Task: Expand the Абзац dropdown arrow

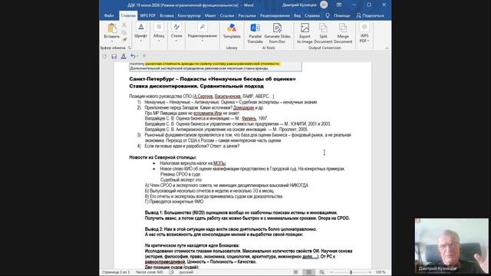Action: point(159,41)
